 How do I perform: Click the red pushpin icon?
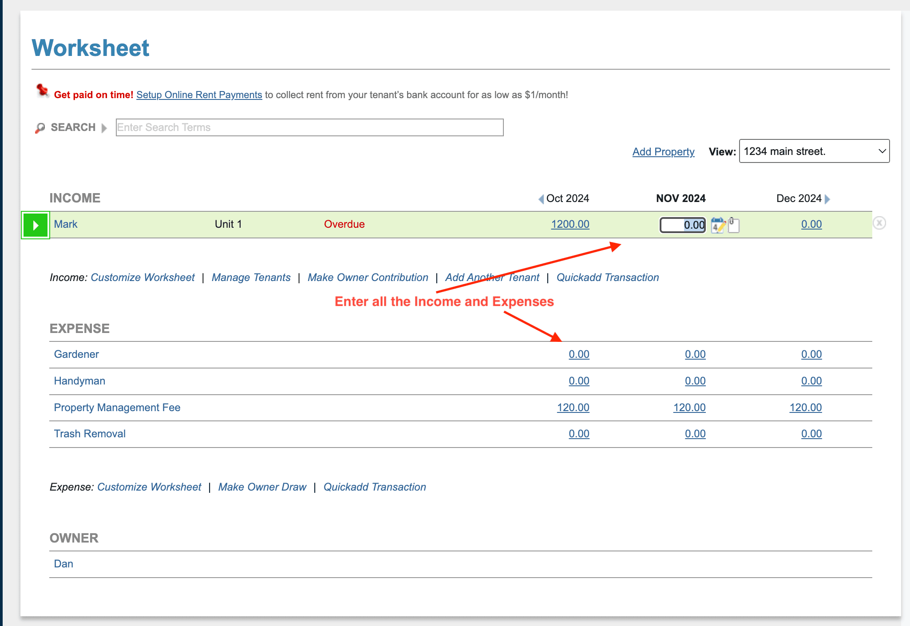pos(42,91)
